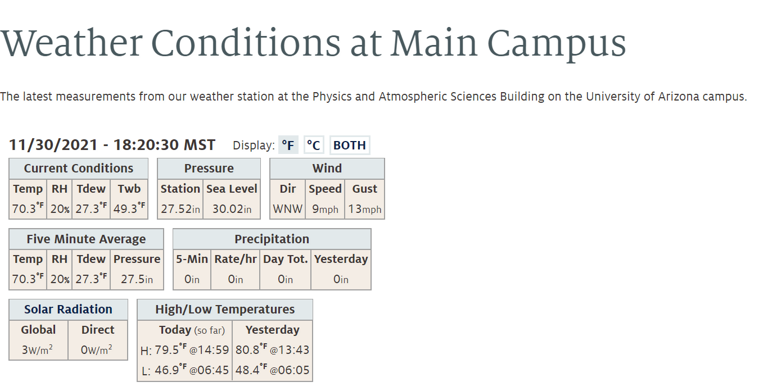Click the current Temp value 70.3°F
Viewport: 768px width, 391px height.
click(28, 209)
